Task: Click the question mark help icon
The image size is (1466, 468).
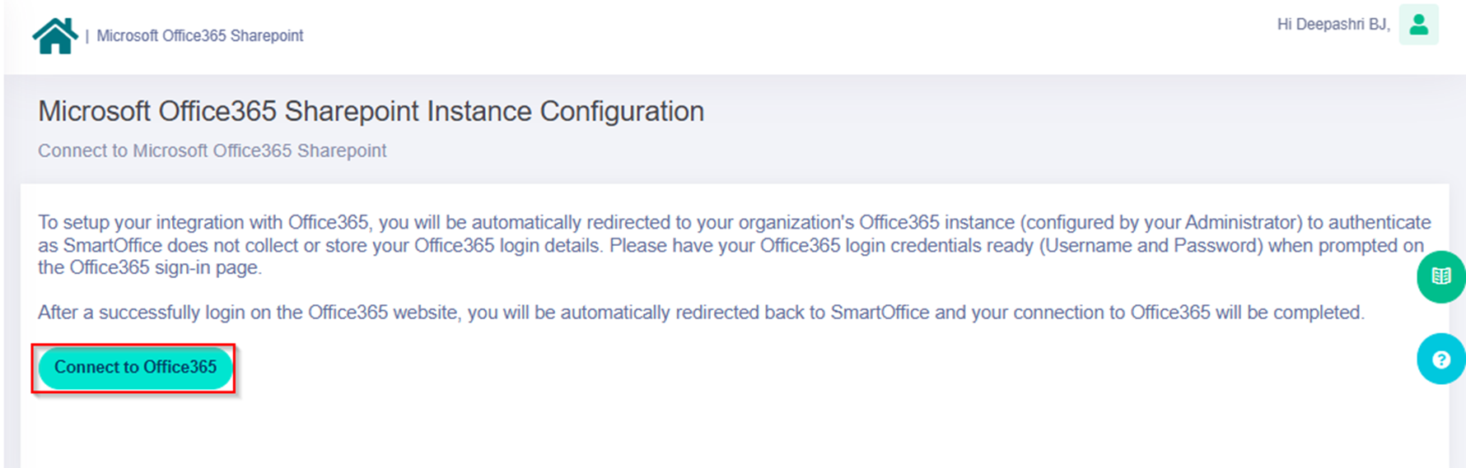Action: pyautogui.click(x=1440, y=359)
